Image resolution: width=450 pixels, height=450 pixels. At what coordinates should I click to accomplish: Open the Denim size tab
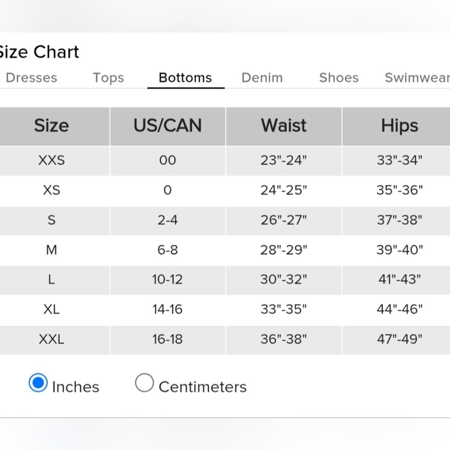[x=262, y=78]
